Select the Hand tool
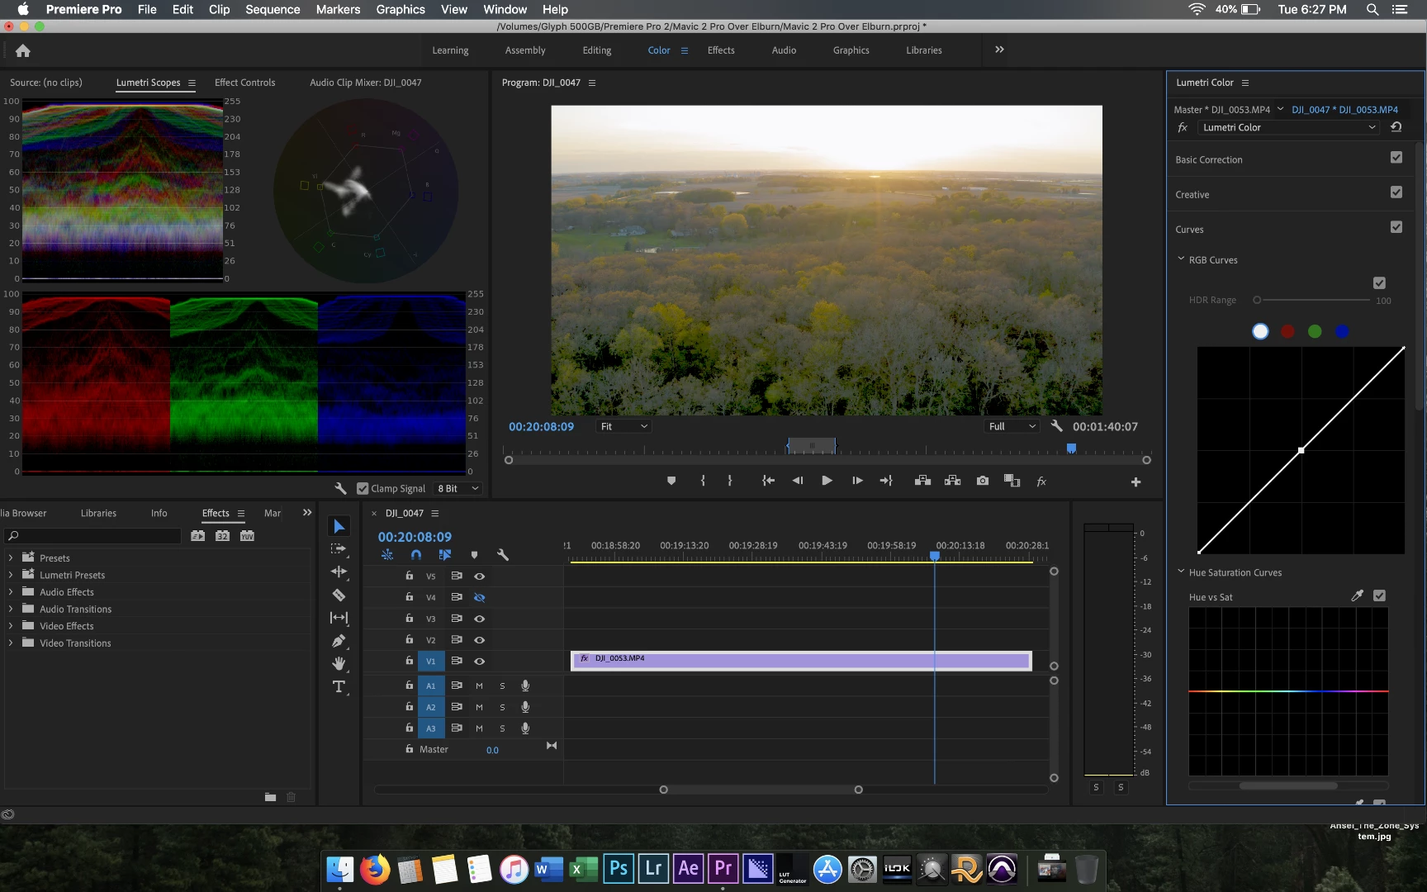 click(x=339, y=664)
